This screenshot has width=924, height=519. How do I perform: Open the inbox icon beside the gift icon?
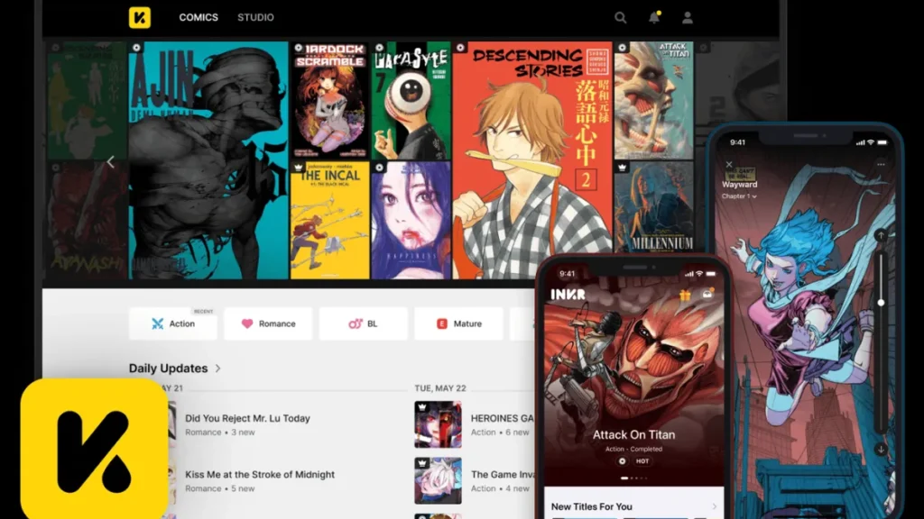(x=707, y=294)
